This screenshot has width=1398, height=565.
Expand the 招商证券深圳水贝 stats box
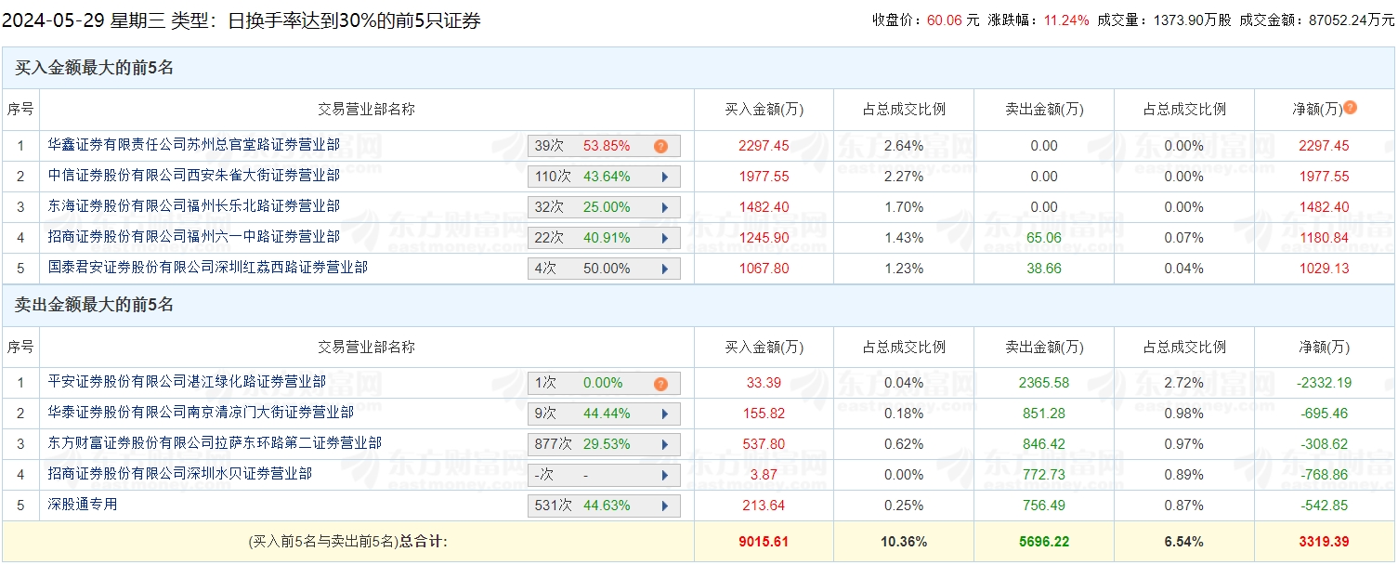click(604, 475)
